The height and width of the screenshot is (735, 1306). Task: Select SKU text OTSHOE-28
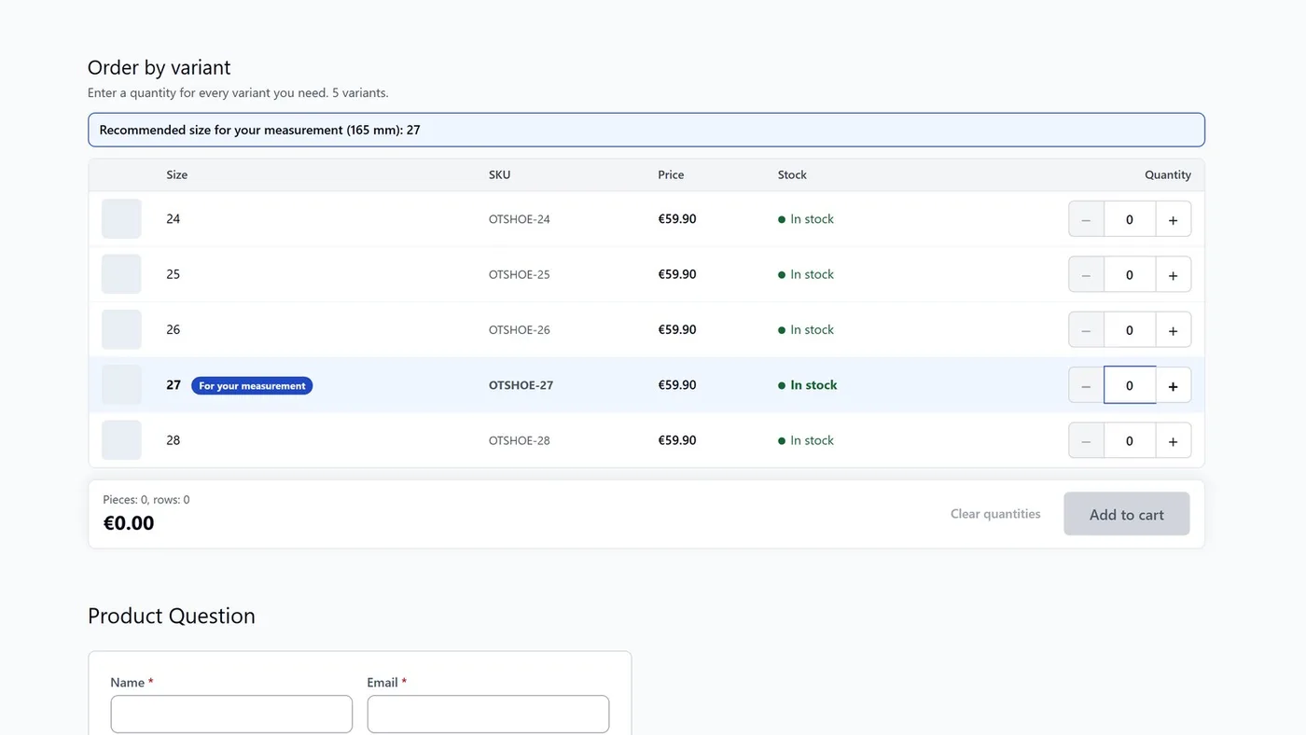[520, 440]
